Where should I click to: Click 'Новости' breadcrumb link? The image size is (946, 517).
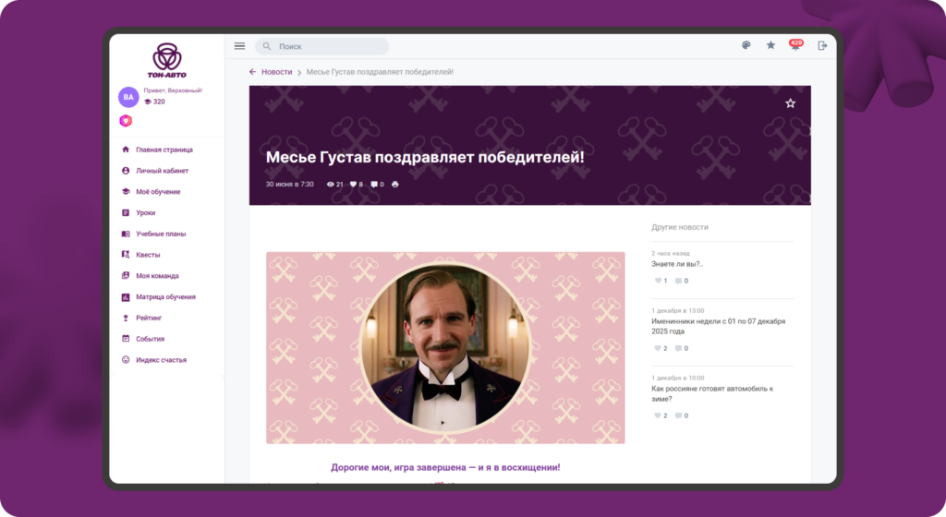276,72
